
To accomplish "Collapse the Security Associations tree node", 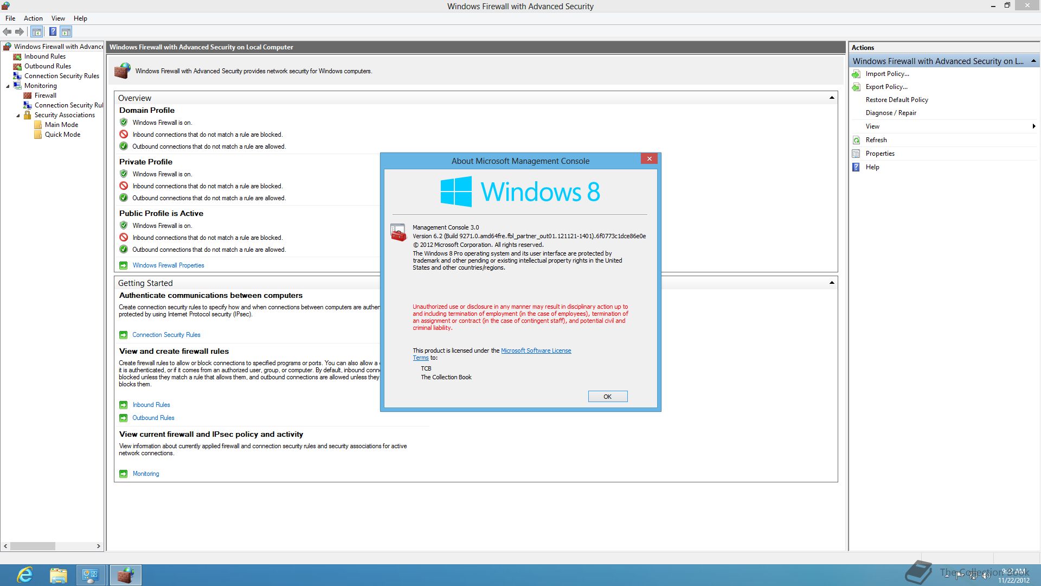I will point(18,115).
